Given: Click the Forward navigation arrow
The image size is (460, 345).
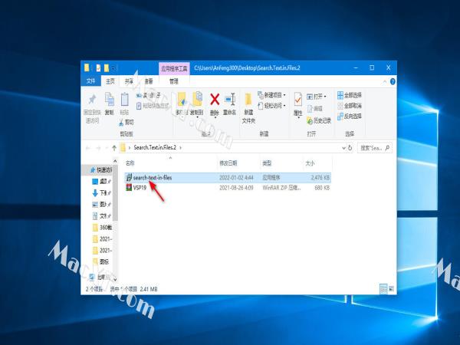Looking at the screenshot, I should (98, 148).
